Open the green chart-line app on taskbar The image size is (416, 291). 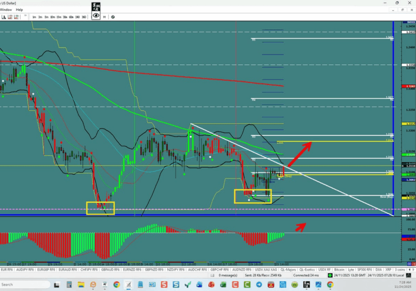[x=188, y=285]
